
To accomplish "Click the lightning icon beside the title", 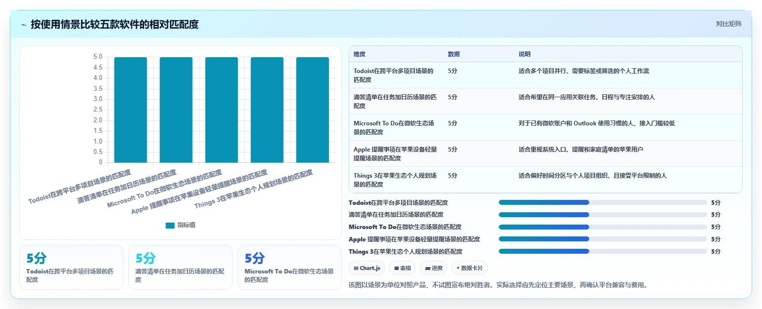I will 23,25.
